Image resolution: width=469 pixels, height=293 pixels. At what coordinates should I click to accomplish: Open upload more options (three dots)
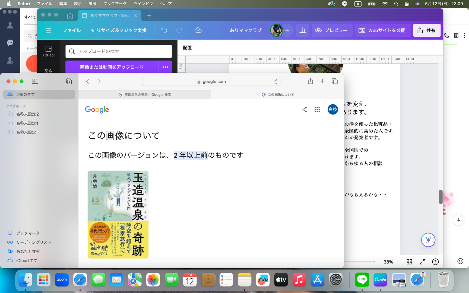165,67
